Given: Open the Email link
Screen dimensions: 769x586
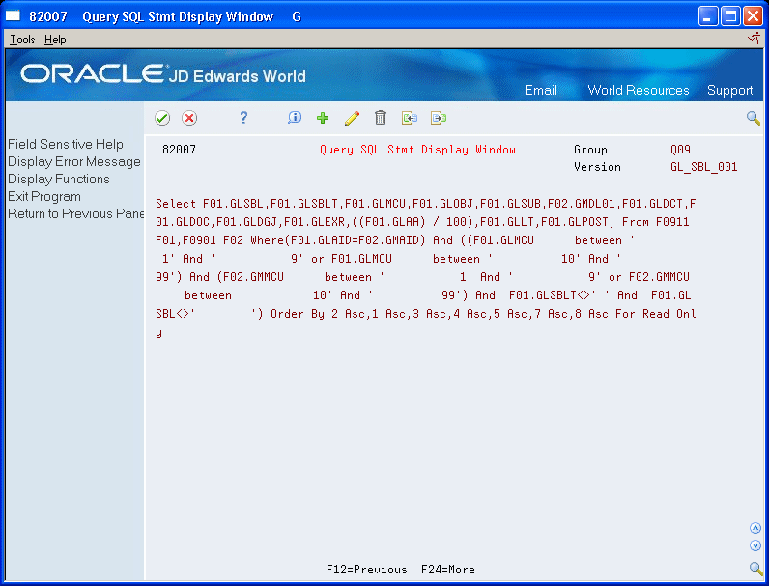Looking at the screenshot, I should (x=540, y=90).
